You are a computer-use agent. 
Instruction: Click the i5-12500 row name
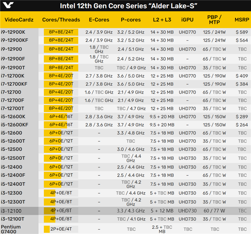[11, 149]
